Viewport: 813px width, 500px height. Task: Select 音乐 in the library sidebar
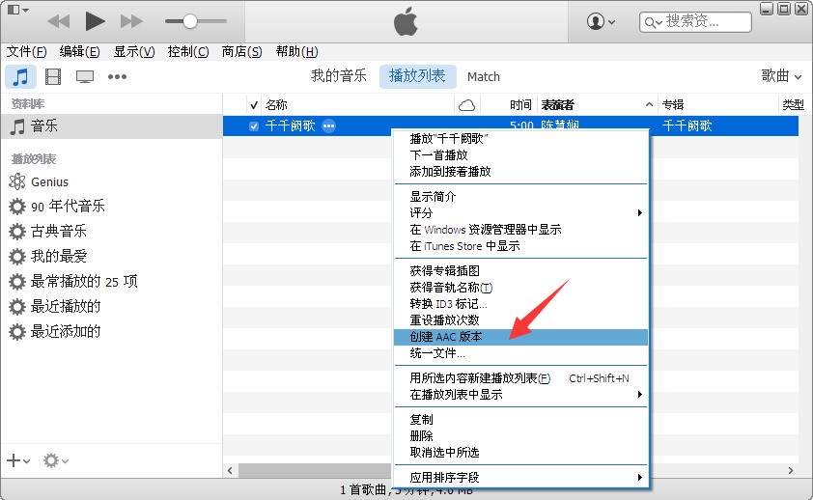point(111,125)
